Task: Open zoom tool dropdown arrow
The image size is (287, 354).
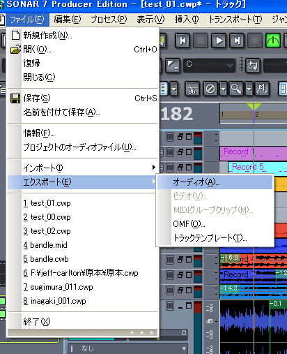Action: point(249,89)
